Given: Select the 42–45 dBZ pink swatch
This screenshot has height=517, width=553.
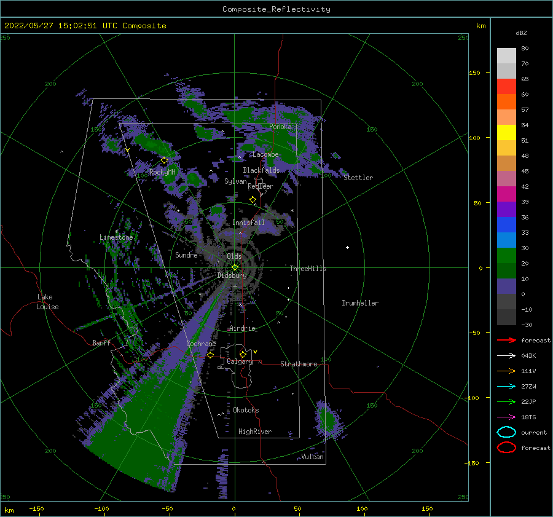Looking at the screenshot, I should point(506,178).
